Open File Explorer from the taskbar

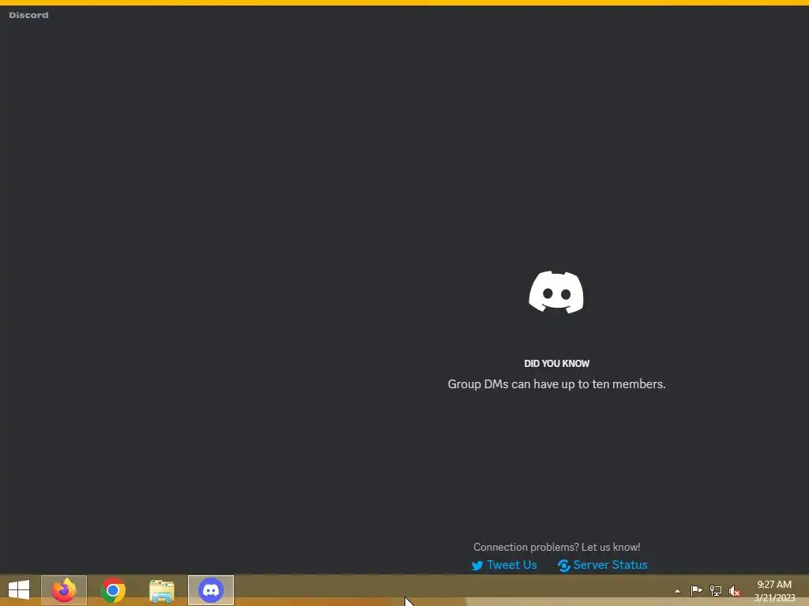pos(162,590)
